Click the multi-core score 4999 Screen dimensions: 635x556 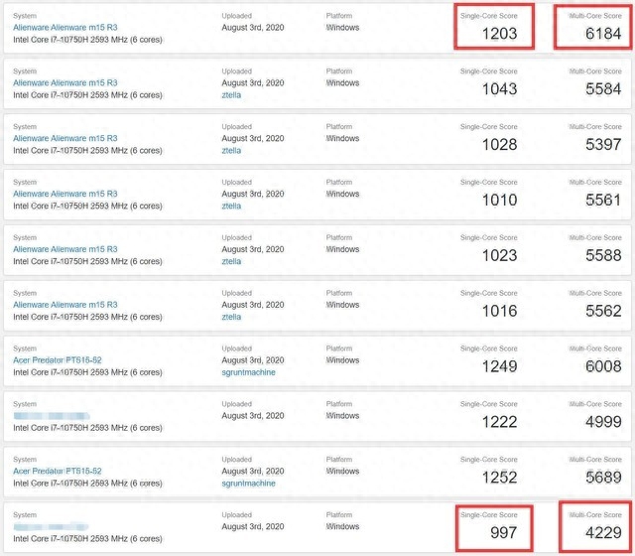(x=601, y=423)
